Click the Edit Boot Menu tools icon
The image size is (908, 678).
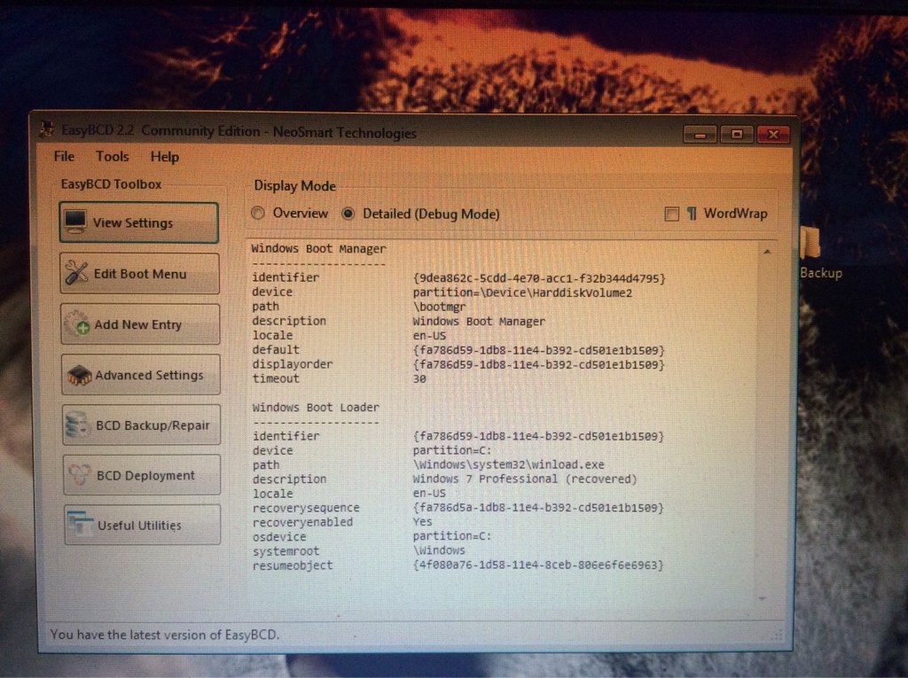click(77, 273)
